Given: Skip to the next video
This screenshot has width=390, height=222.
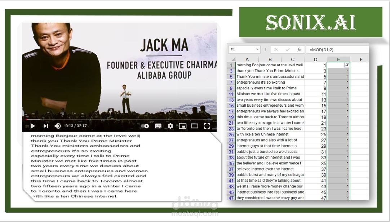Looking at the screenshot, I should 46,126.
